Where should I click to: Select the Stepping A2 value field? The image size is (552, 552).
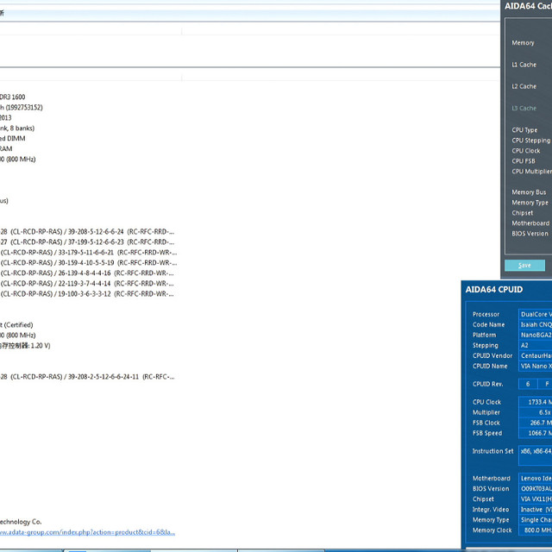click(535, 345)
